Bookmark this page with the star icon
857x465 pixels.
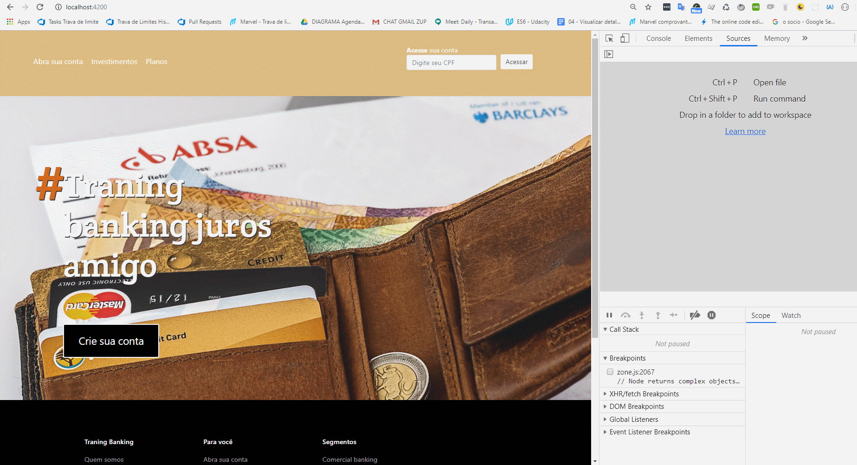click(648, 7)
